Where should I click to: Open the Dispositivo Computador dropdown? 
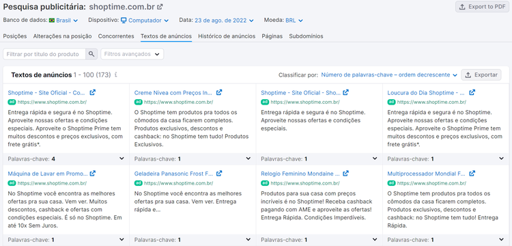145,20
